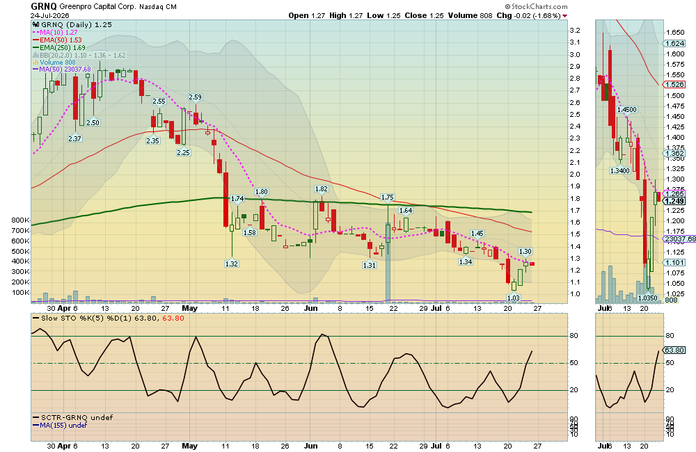Click the 2.55 price label

(159, 101)
